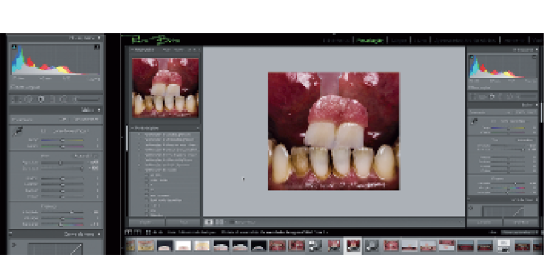The image size is (544, 255).
Task: Click the tone curve graph in enlarged inset
Action: [55, 248]
